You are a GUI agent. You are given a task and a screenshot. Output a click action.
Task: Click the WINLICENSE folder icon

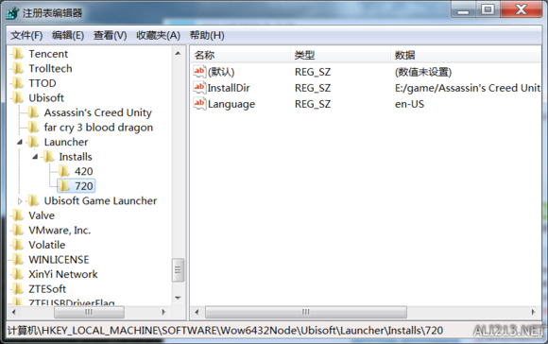click(x=18, y=259)
